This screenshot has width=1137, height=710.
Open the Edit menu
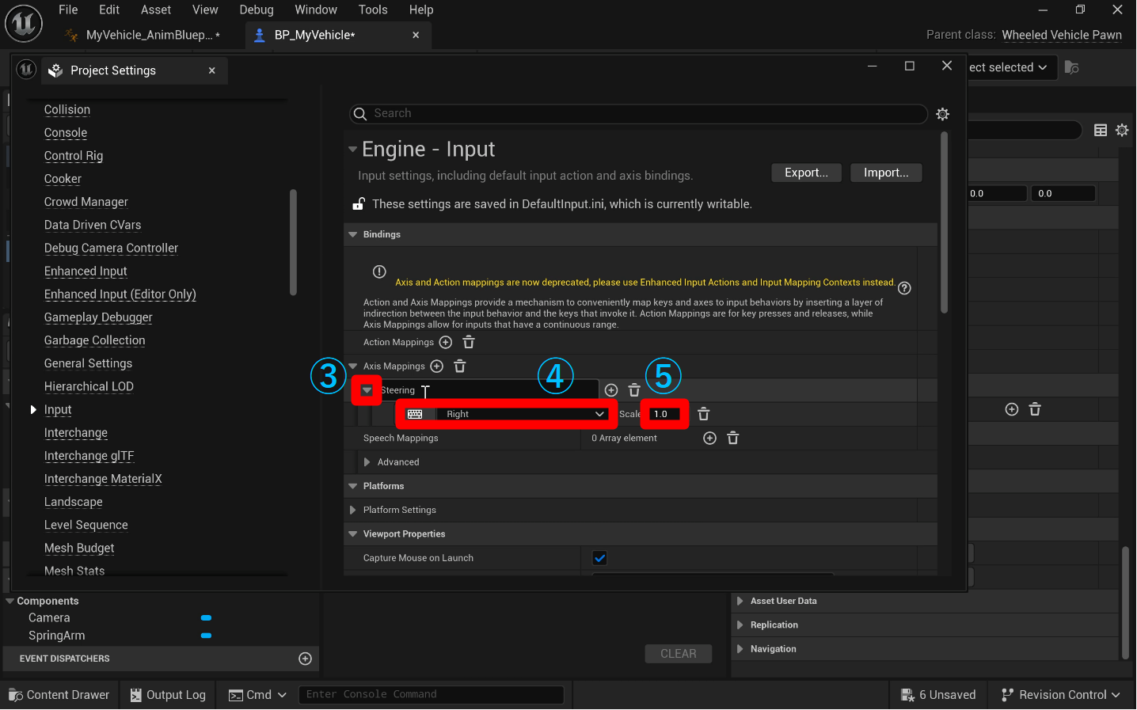[x=109, y=9]
